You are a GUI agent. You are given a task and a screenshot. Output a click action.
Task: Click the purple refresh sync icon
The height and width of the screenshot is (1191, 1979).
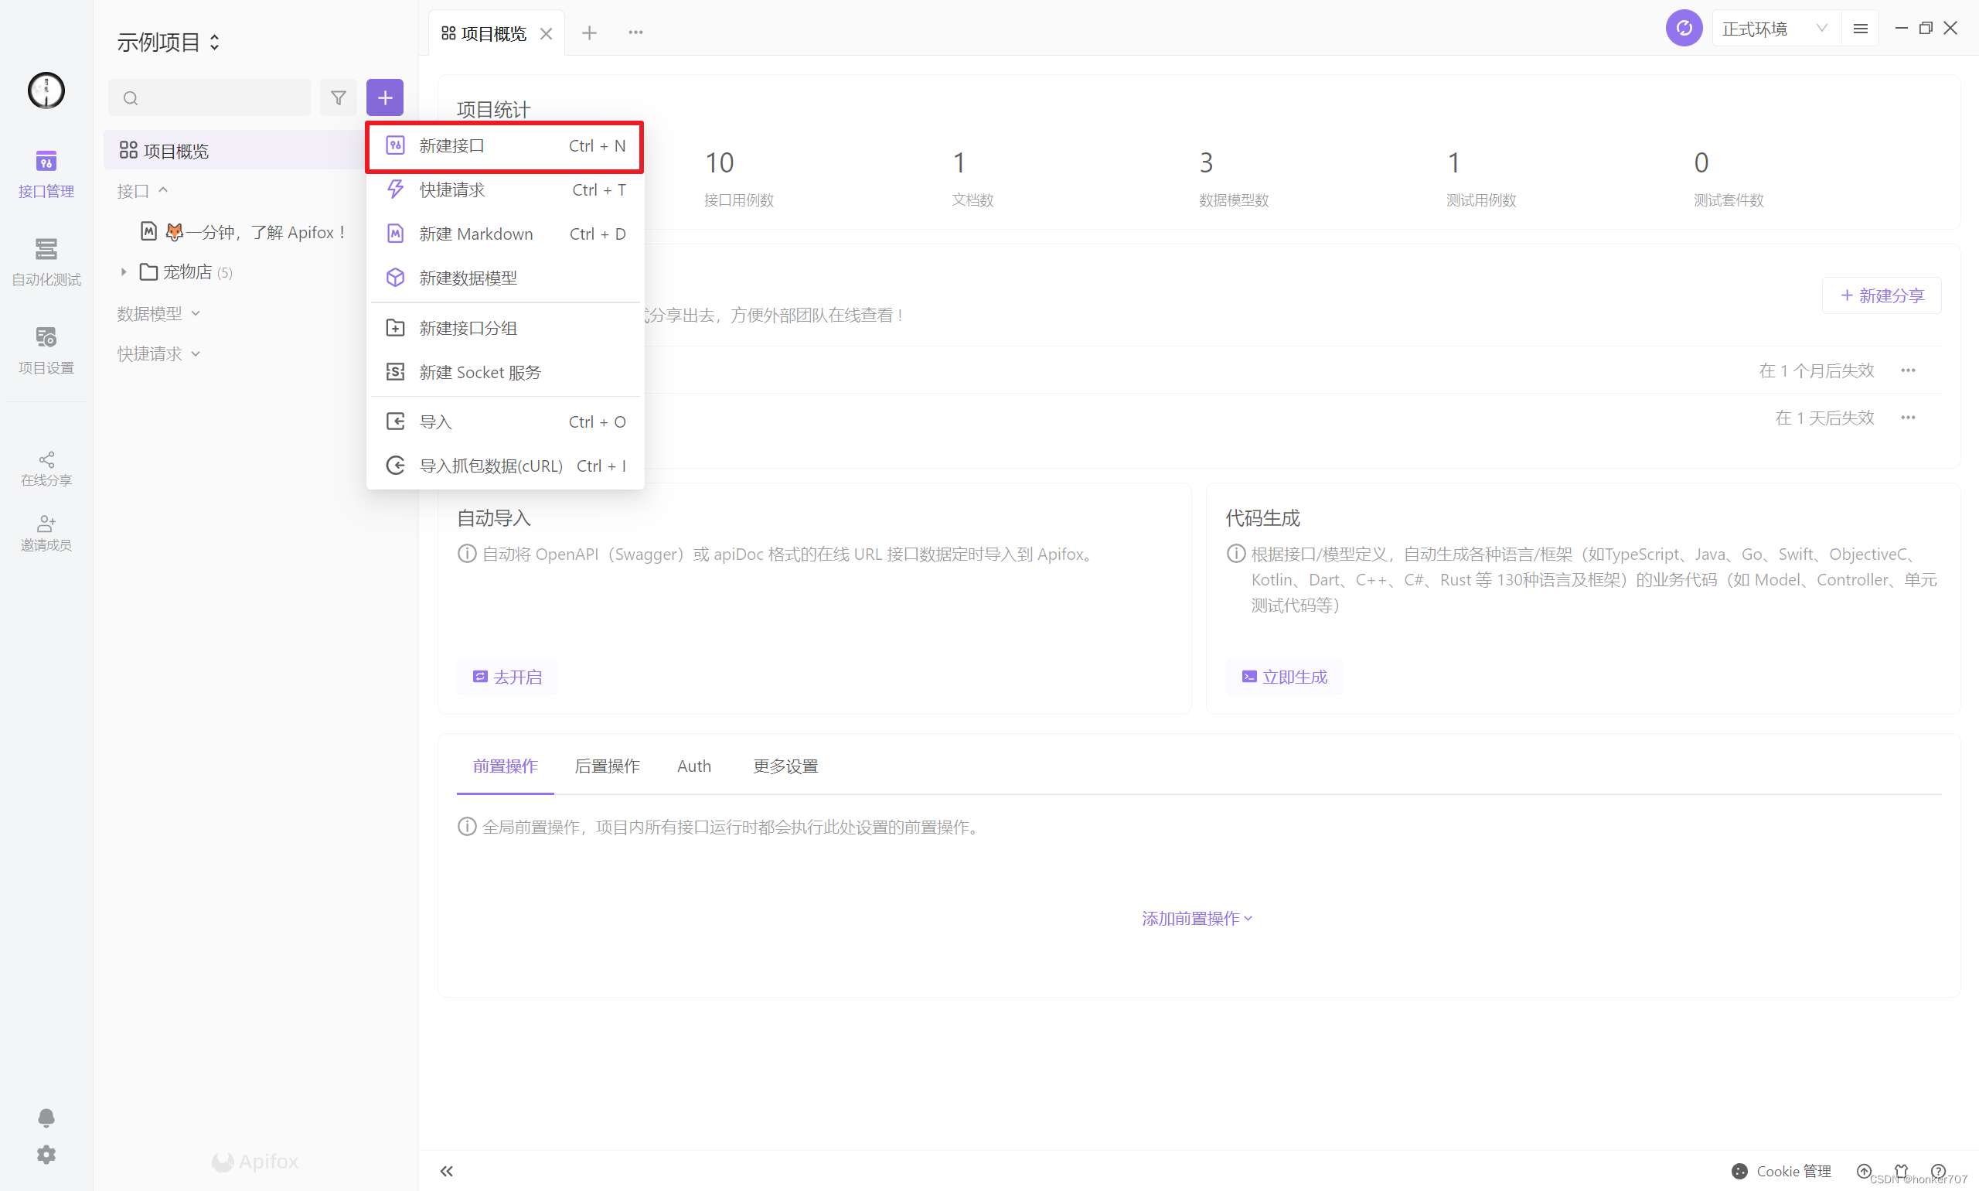[1683, 29]
